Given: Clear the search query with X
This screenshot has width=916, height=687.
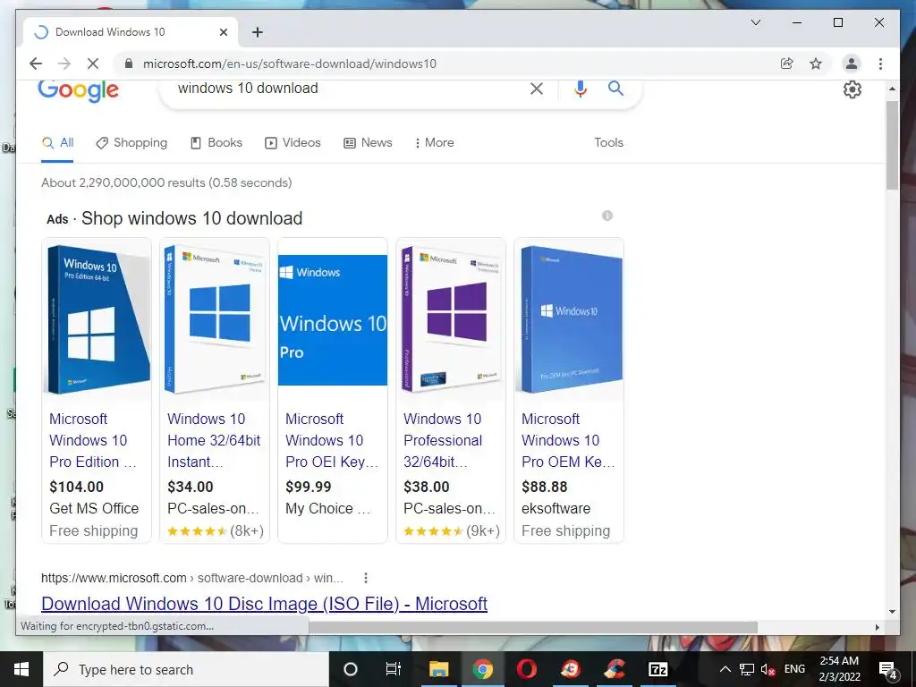Looking at the screenshot, I should click(537, 89).
